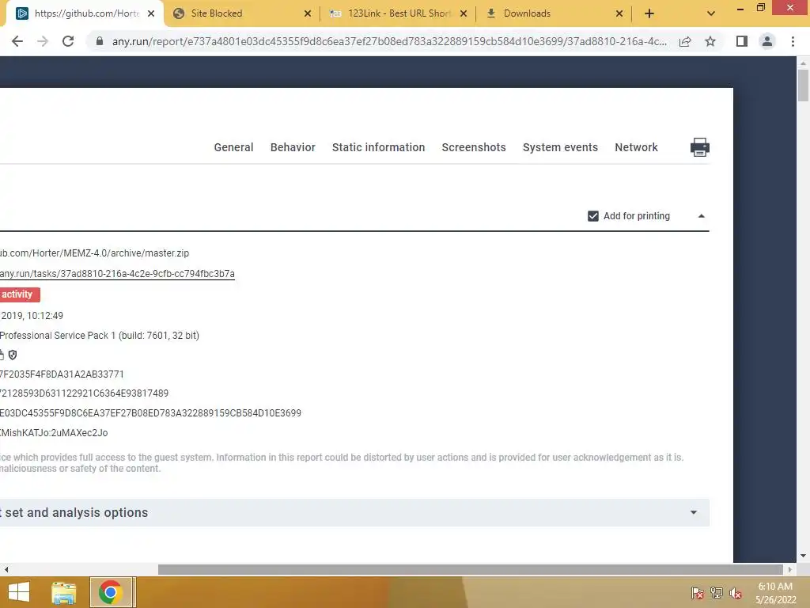The height and width of the screenshot is (608, 810).
Task: Go forward in browser history
Action: pos(43,41)
